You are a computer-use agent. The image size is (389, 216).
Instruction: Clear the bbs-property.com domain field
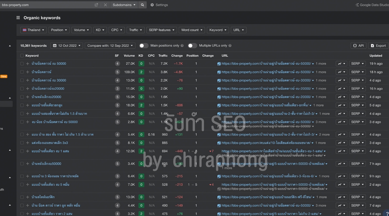click(105, 5)
